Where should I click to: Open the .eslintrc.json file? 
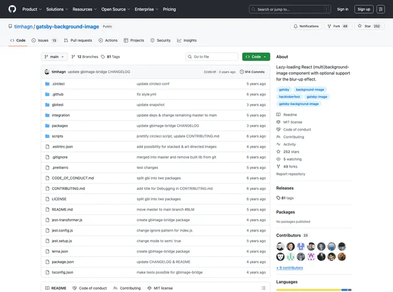tap(62, 147)
